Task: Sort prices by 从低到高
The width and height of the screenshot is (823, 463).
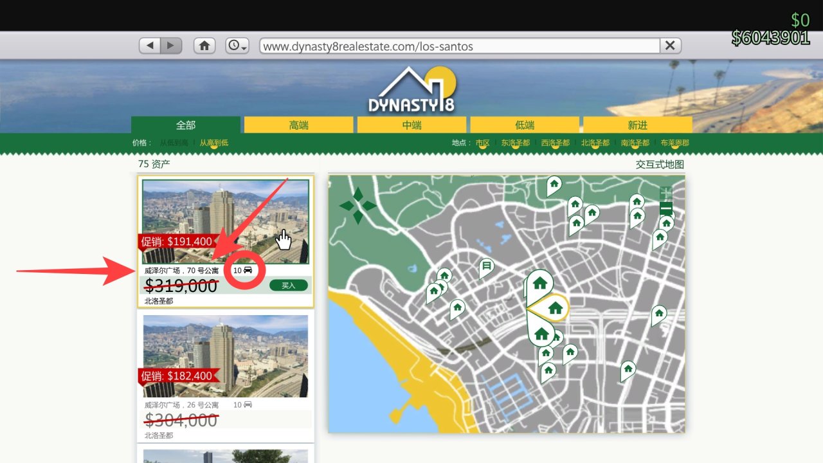Action: [x=174, y=143]
